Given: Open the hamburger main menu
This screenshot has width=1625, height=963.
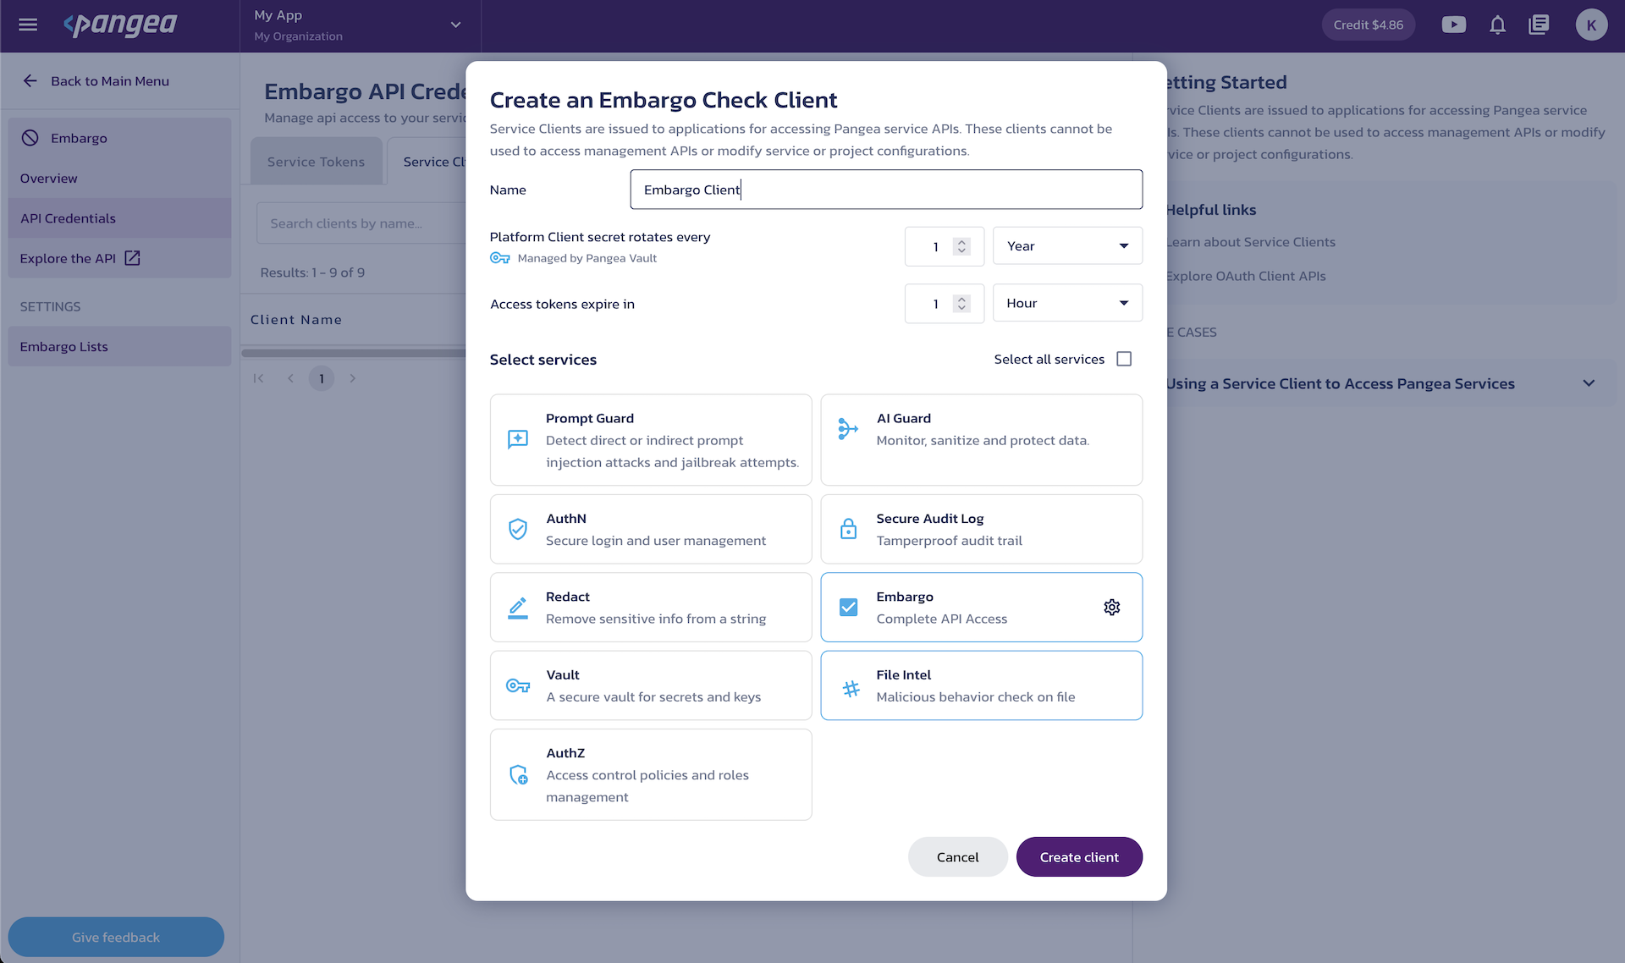Looking at the screenshot, I should pyautogui.click(x=28, y=25).
